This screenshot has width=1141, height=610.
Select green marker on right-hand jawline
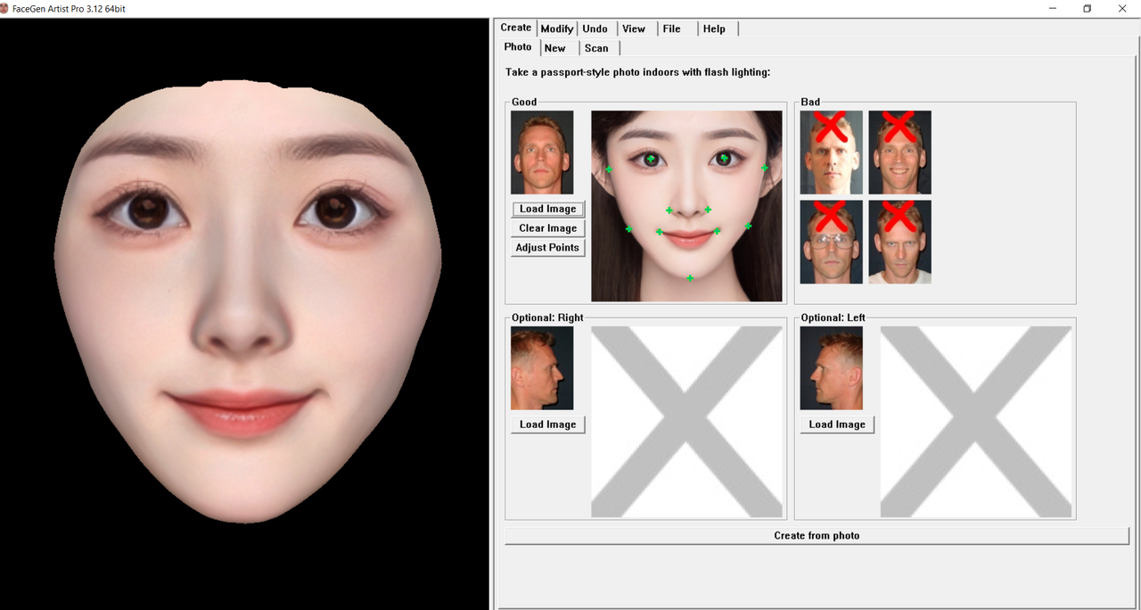pyautogui.click(x=749, y=227)
